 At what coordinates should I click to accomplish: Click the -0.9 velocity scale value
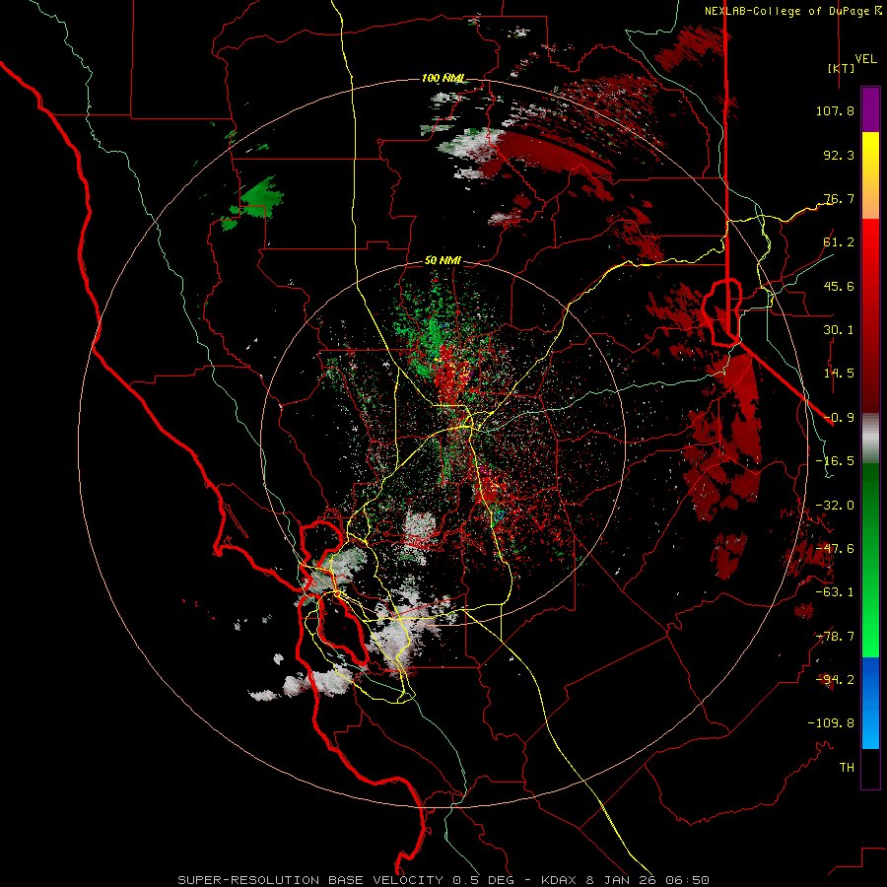tap(839, 418)
